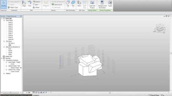The width and height of the screenshot is (172, 96).
Task: Click the Family Properties panel label
Action: pos(105,10)
